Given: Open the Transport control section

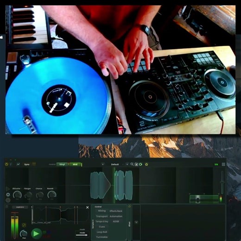Looking at the screenshot, I should (102, 216).
